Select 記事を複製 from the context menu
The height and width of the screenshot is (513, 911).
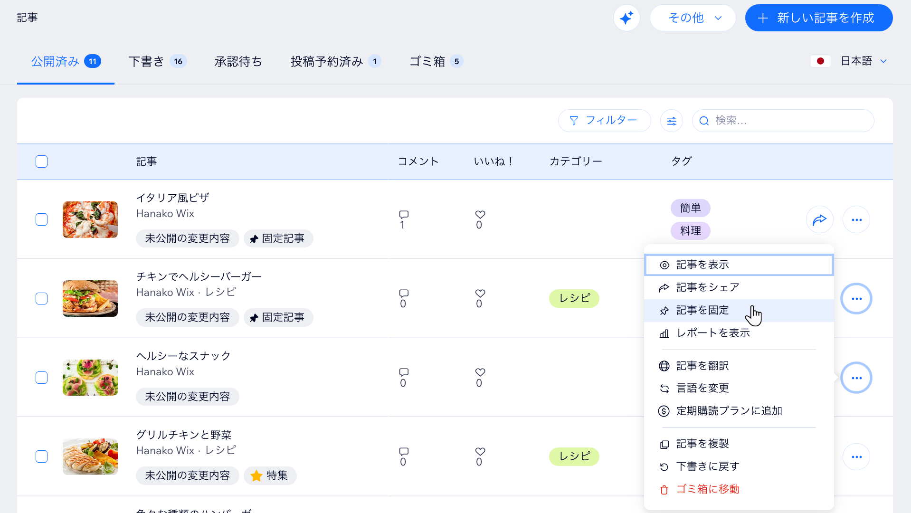coord(702,444)
